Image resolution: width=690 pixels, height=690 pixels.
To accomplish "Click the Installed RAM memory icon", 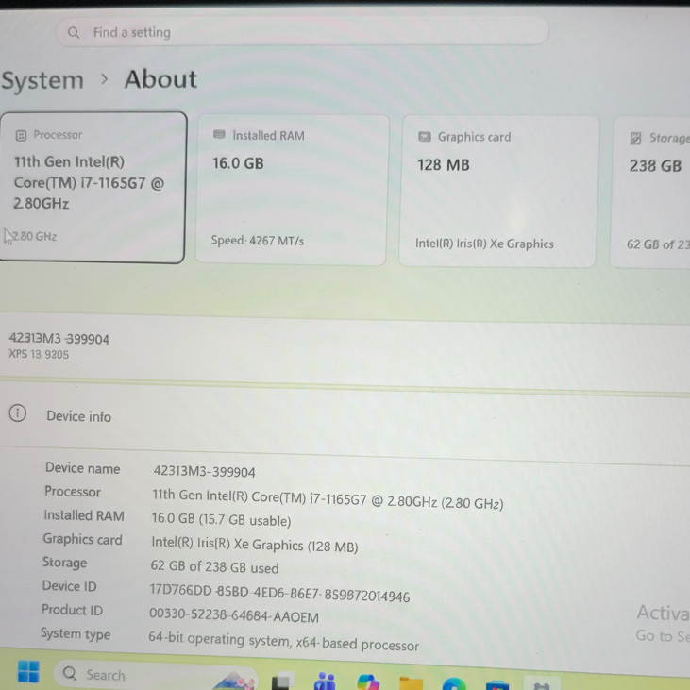I will 219,134.
